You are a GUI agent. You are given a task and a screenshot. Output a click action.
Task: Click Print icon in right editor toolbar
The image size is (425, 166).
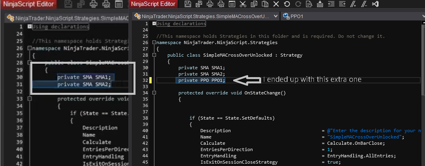pos(210,4)
